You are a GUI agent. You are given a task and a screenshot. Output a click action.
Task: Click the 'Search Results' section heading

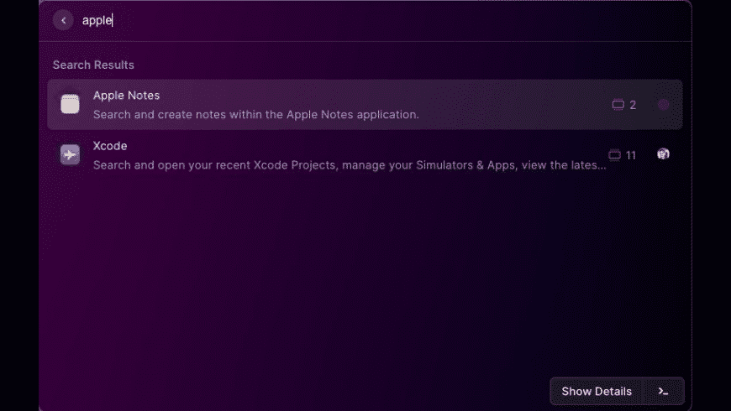[x=93, y=65]
